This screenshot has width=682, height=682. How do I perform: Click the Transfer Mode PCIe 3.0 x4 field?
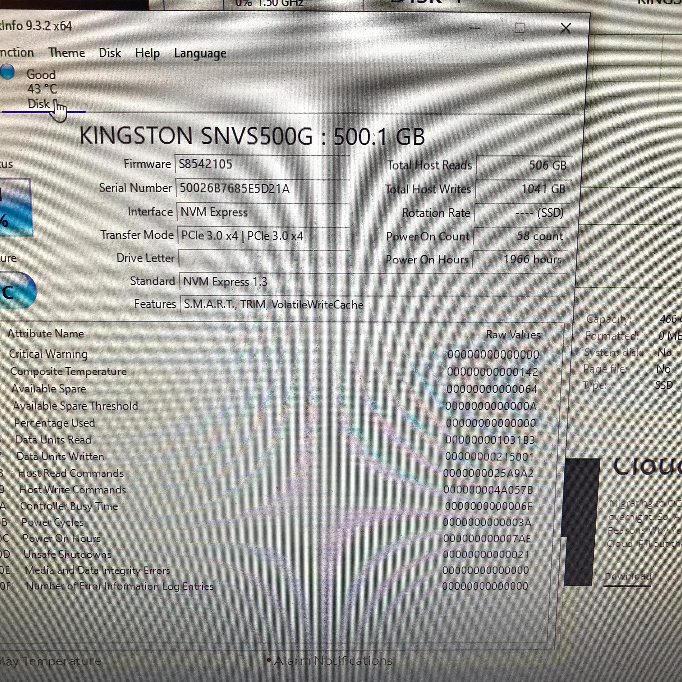[264, 236]
